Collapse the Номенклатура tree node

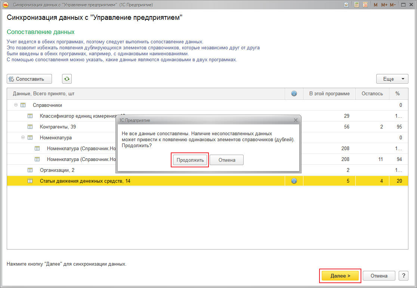click(23, 137)
